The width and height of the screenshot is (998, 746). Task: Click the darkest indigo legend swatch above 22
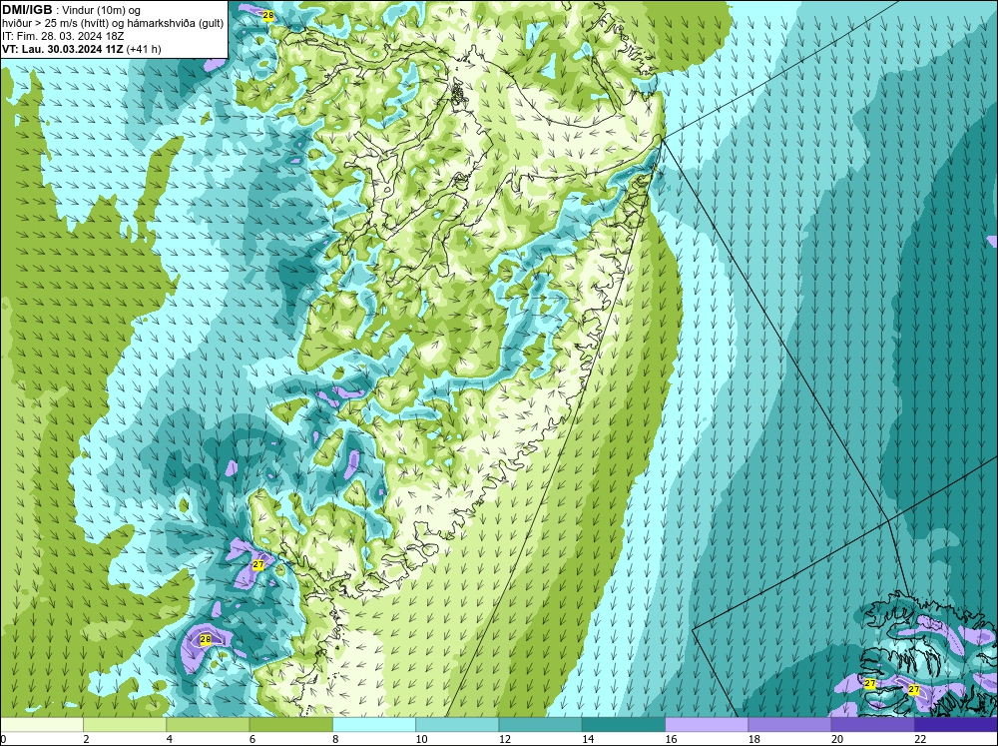point(955,724)
